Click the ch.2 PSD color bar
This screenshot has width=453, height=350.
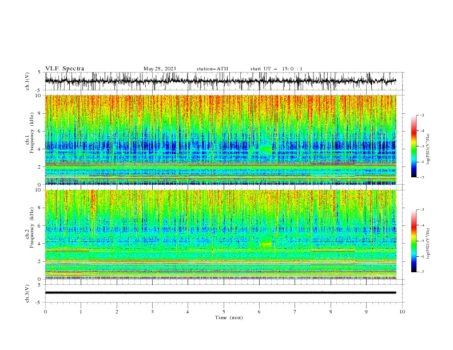[x=414, y=241]
